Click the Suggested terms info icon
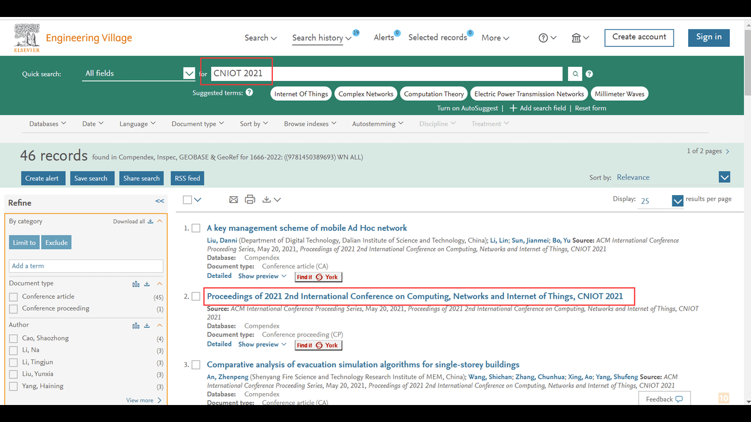Image resolution: width=751 pixels, height=422 pixels. tap(249, 93)
